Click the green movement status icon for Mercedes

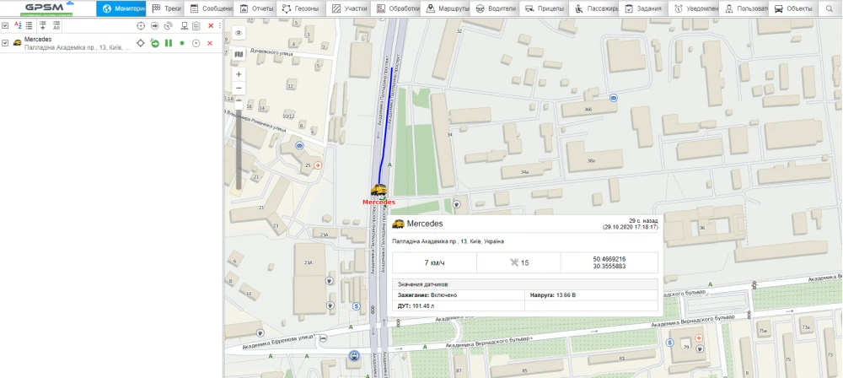point(154,43)
